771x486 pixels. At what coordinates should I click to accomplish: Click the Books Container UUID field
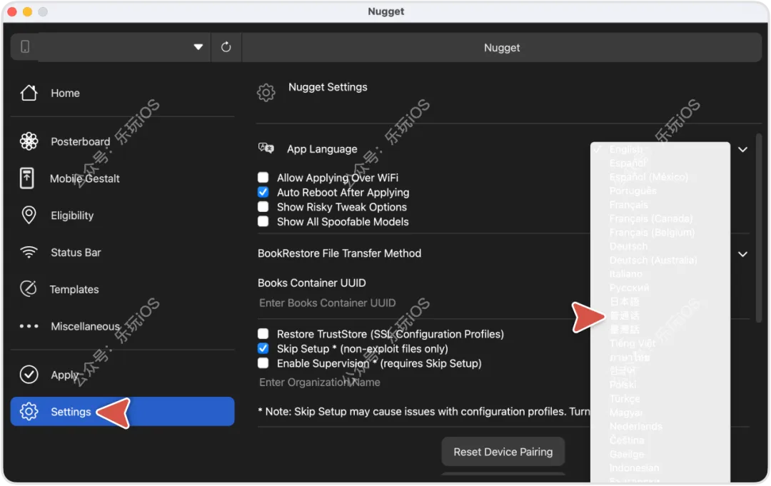click(x=423, y=303)
